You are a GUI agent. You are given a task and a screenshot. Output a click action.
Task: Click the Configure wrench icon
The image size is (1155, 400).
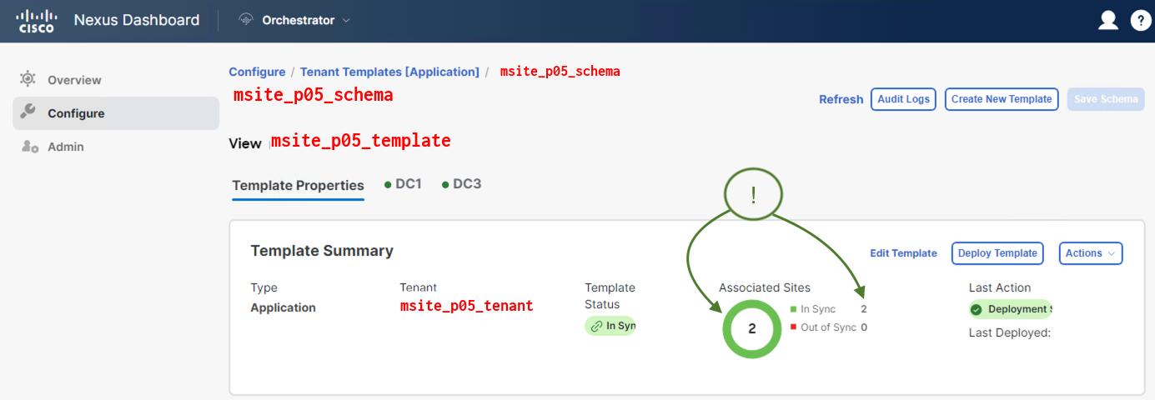tap(28, 112)
